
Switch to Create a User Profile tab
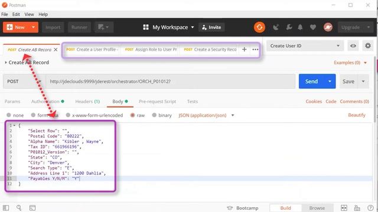(x=92, y=49)
